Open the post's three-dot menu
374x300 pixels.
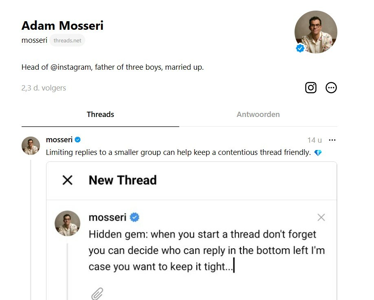pos(332,140)
